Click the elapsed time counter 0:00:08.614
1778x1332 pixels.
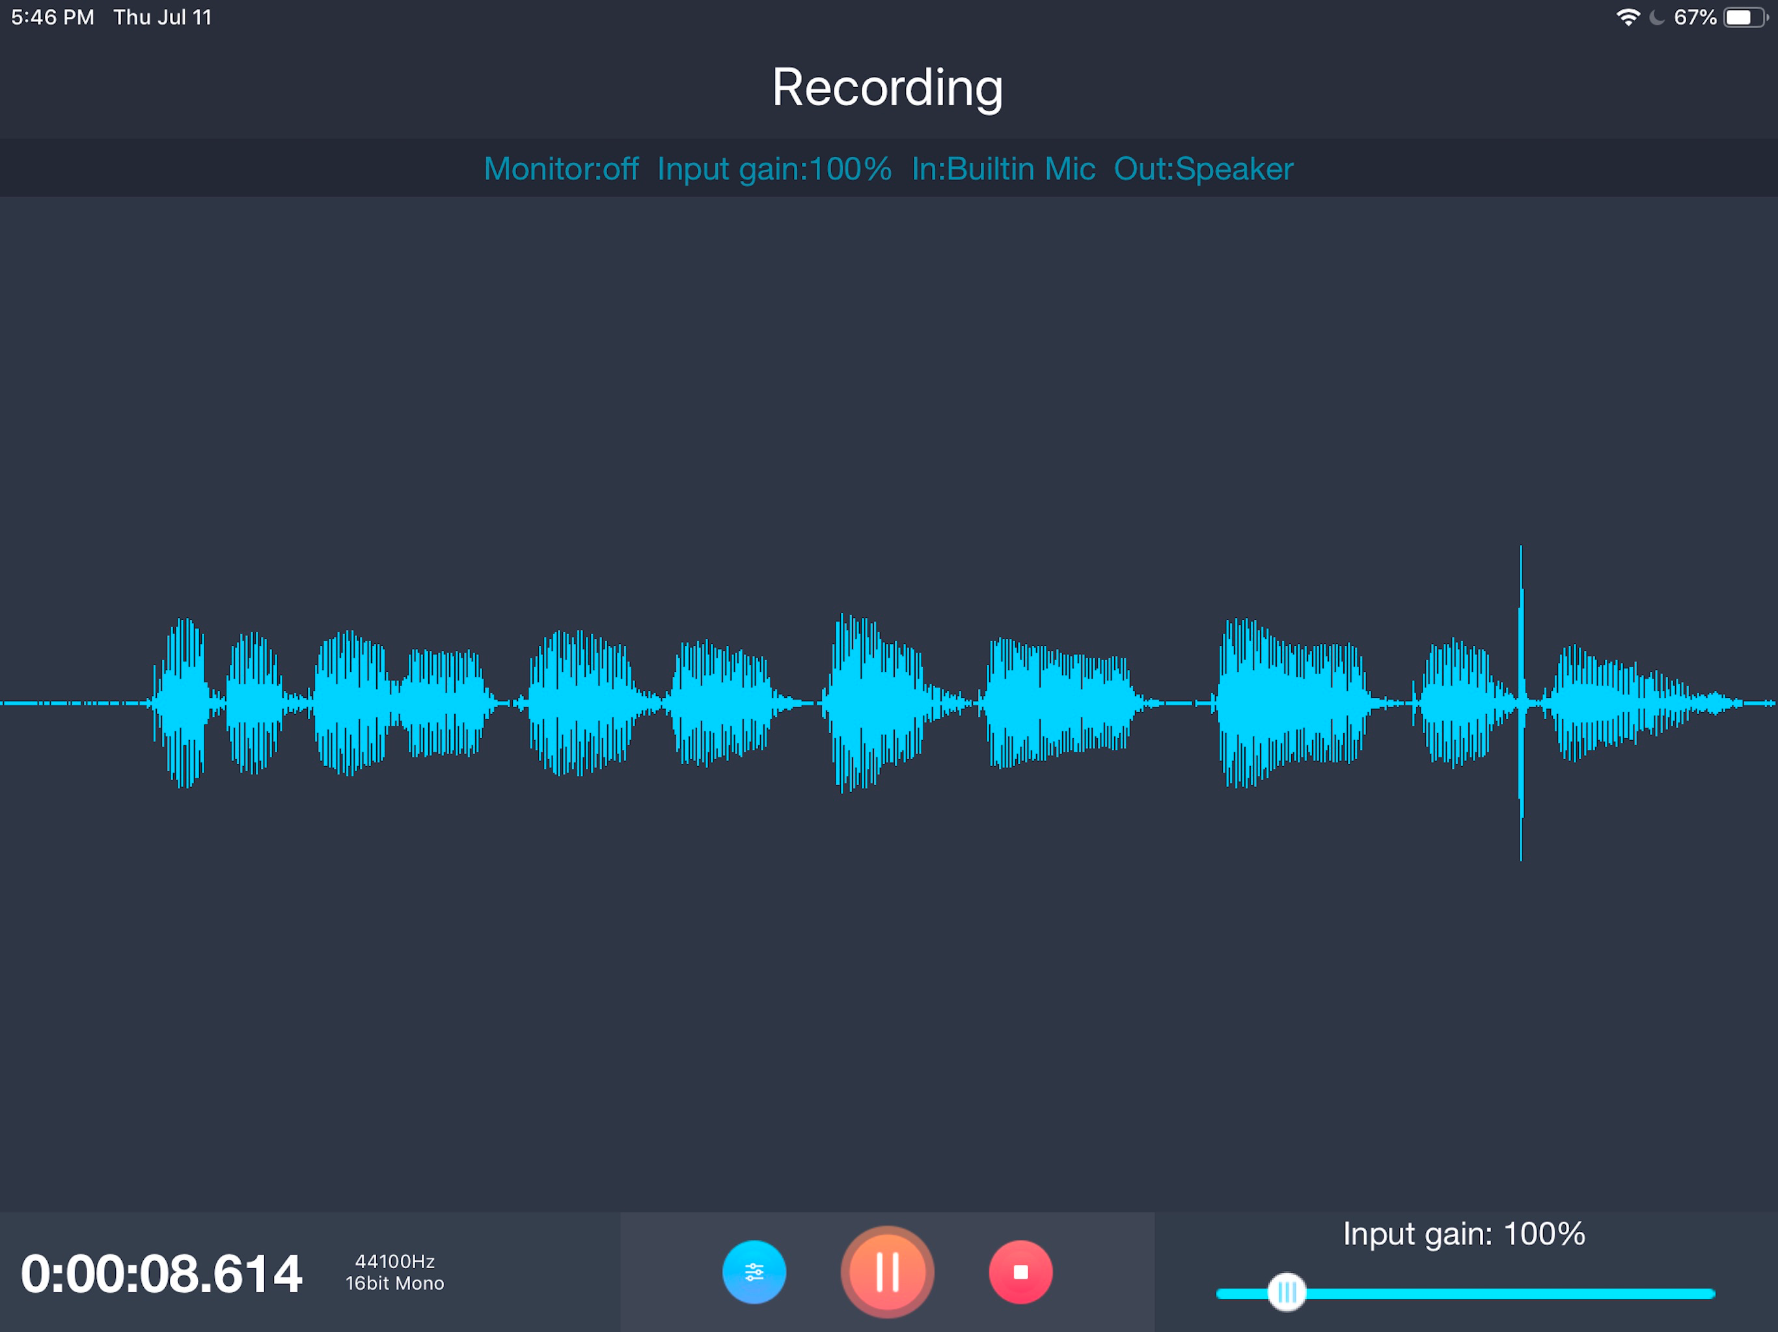161,1274
